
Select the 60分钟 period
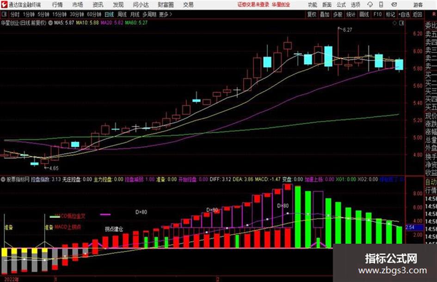pyautogui.click(x=94, y=14)
